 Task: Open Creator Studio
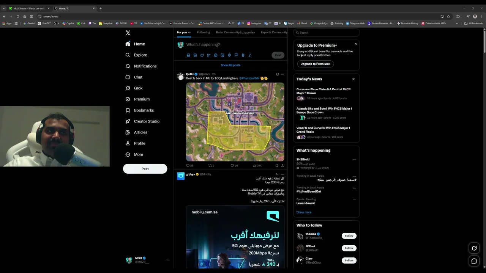142,121
